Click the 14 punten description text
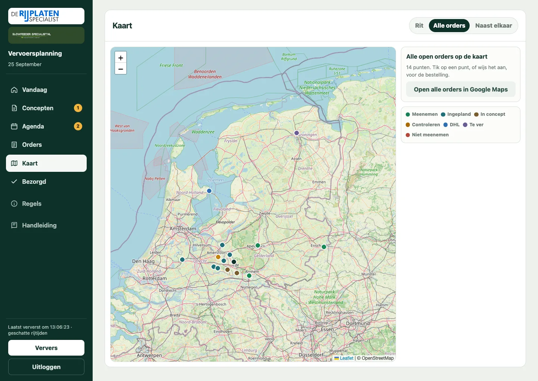The width and height of the screenshot is (538, 381). (x=457, y=71)
